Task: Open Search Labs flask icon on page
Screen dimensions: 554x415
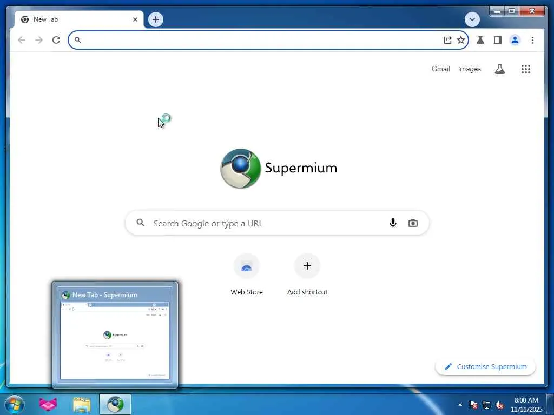Action: click(499, 69)
